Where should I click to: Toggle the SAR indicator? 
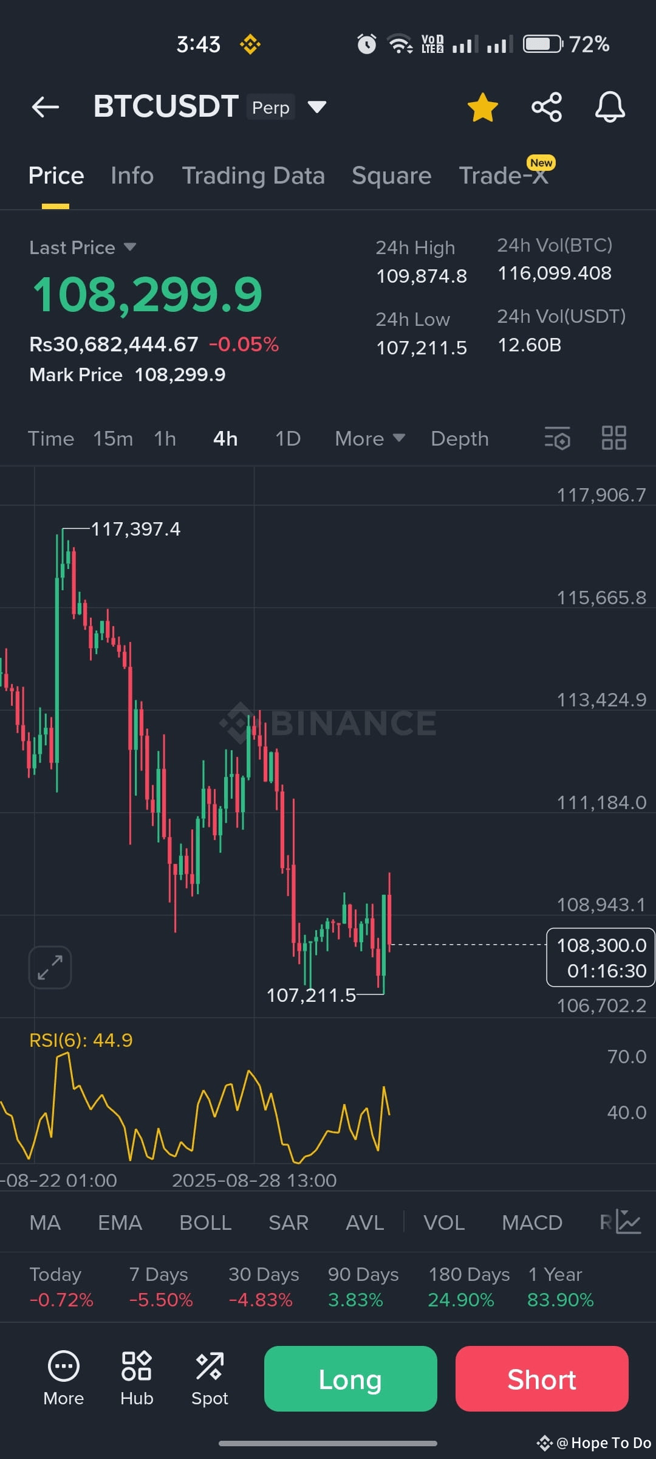click(289, 1223)
